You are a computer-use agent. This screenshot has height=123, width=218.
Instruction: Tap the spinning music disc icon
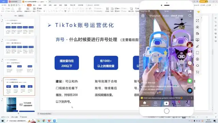(x=190, y=91)
